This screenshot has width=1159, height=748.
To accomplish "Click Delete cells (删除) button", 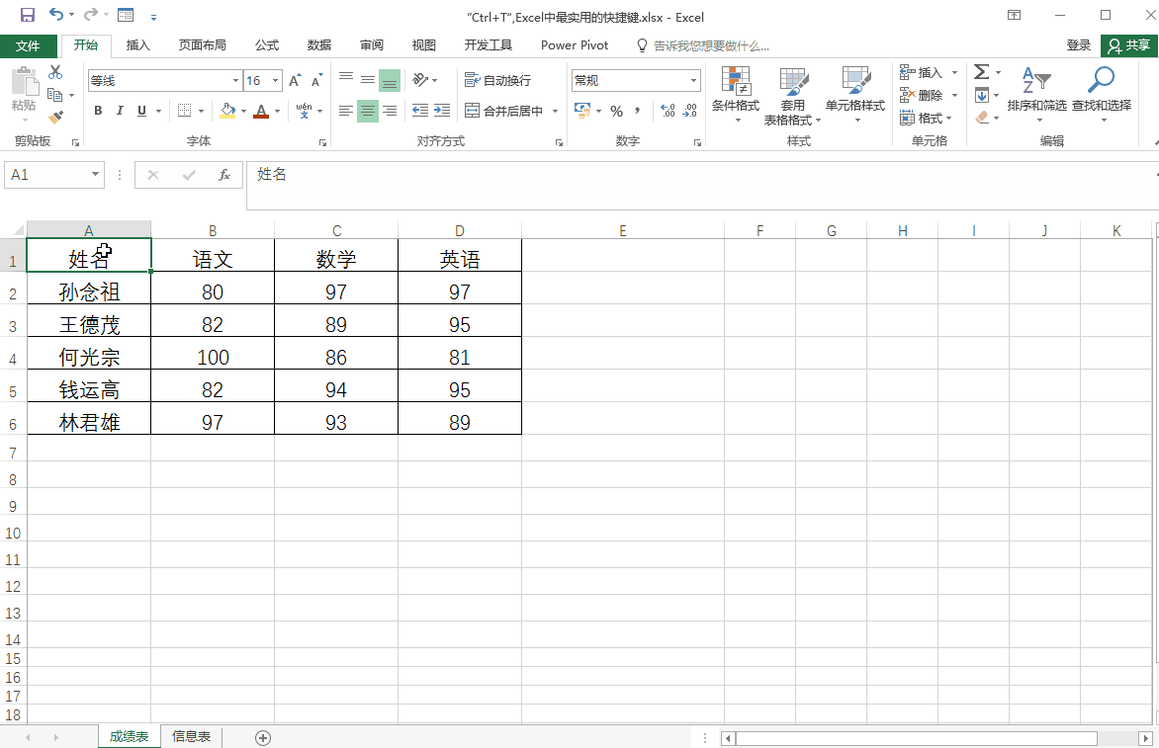I will 922,95.
